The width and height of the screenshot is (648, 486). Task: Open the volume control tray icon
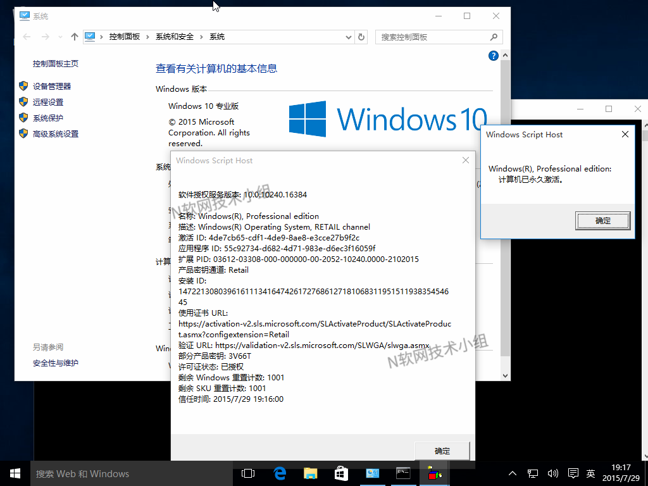(552, 473)
